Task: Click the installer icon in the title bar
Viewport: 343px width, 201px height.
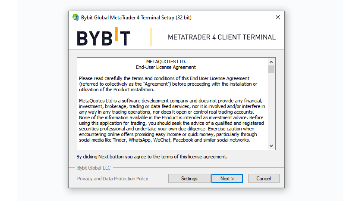Action: click(x=76, y=18)
